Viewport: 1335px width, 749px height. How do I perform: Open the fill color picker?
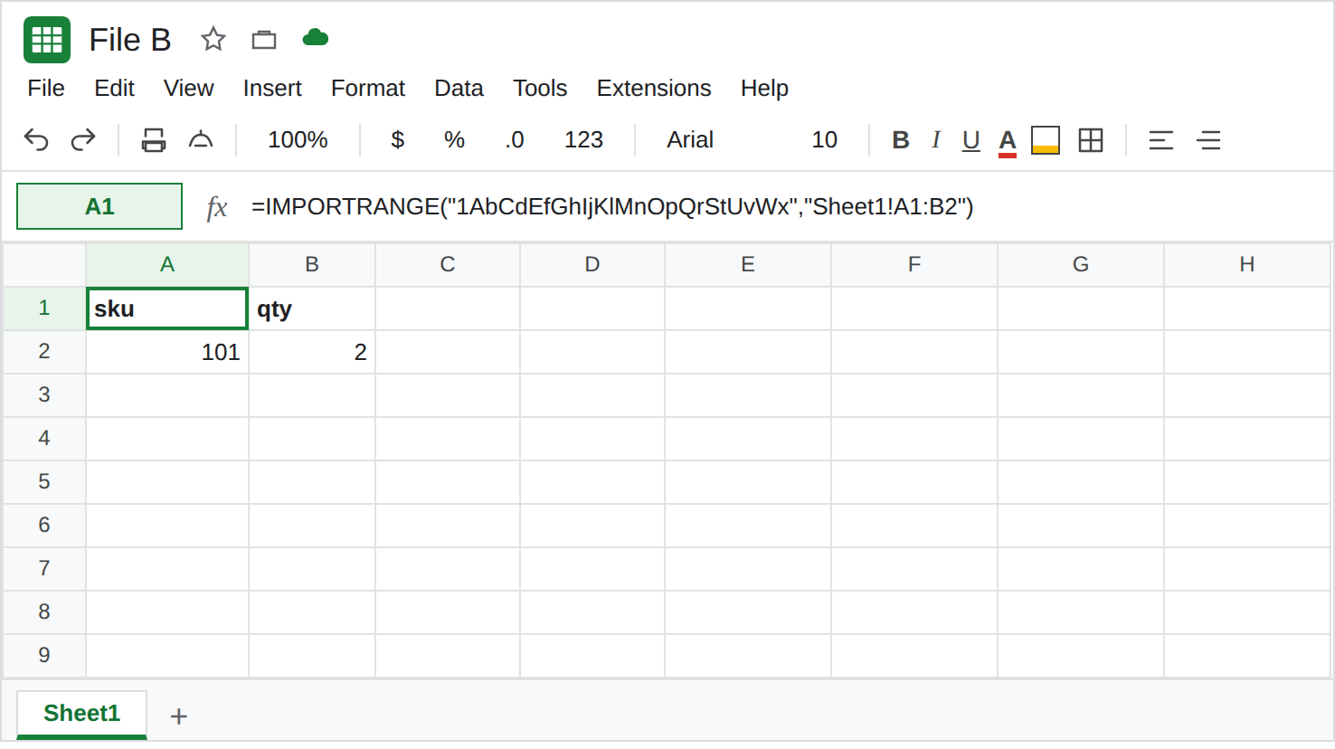pyautogui.click(x=1046, y=141)
